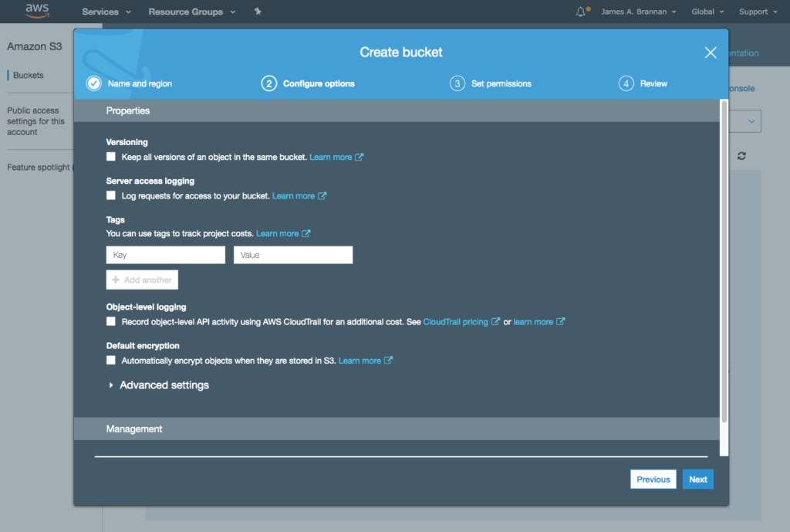The height and width of the screenshot is (532, 790).
Task: Click the pin shortcut icon in navbar
Action: coord(258,11)
